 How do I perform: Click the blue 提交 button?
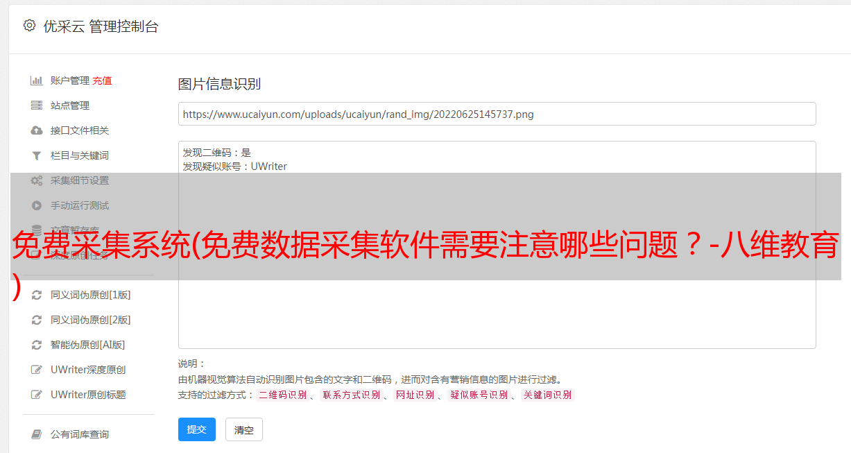pos(197,429)
